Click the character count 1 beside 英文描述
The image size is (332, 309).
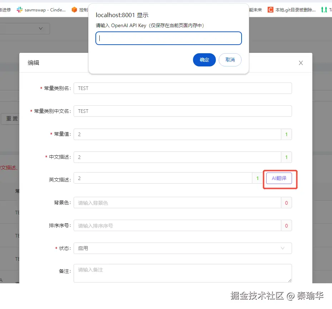click(257, 178)
